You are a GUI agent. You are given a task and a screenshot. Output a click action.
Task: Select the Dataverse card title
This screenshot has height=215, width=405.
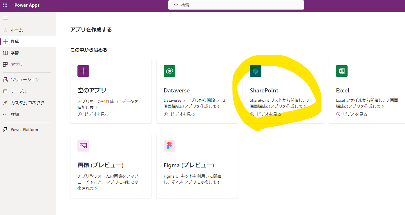[177, 90]
